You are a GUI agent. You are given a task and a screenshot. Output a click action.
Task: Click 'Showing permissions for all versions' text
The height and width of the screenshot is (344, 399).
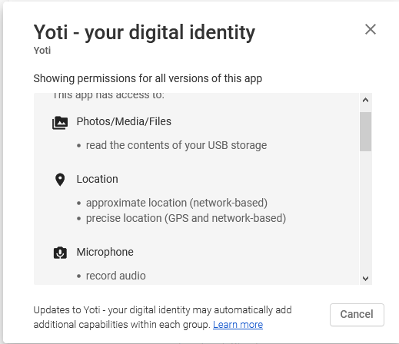tap(148, 78)
